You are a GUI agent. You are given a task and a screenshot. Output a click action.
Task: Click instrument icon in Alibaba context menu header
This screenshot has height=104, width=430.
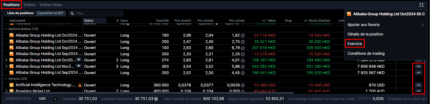click(349, 14)
